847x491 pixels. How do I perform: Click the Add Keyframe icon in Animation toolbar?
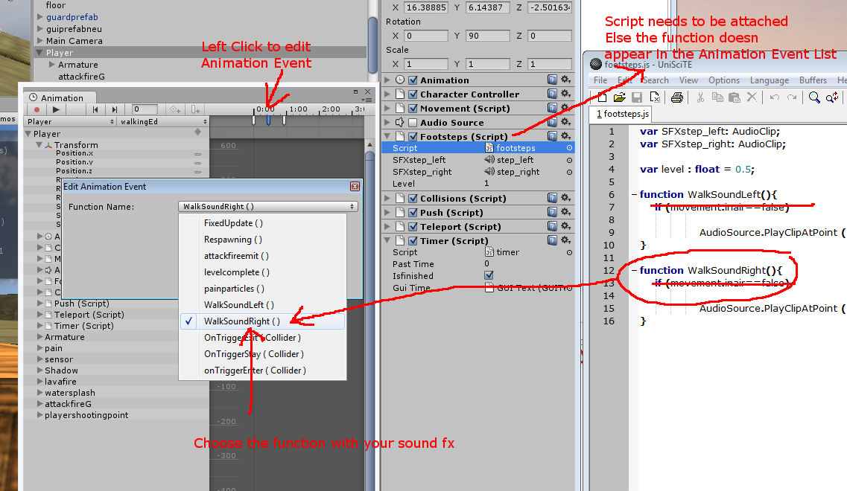(176, 109)
